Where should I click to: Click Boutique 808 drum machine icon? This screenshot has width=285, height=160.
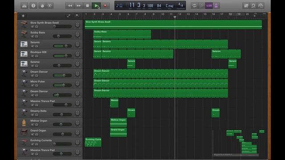(x=24, y=54)
